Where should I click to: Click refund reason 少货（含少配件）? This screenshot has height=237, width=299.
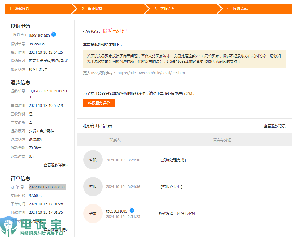(44, 131)
